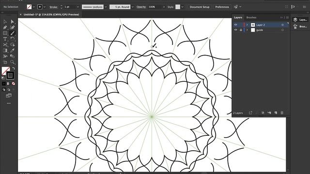
Task: Open collapsed Brushes panel icon in dock
Action: [300, 27]
